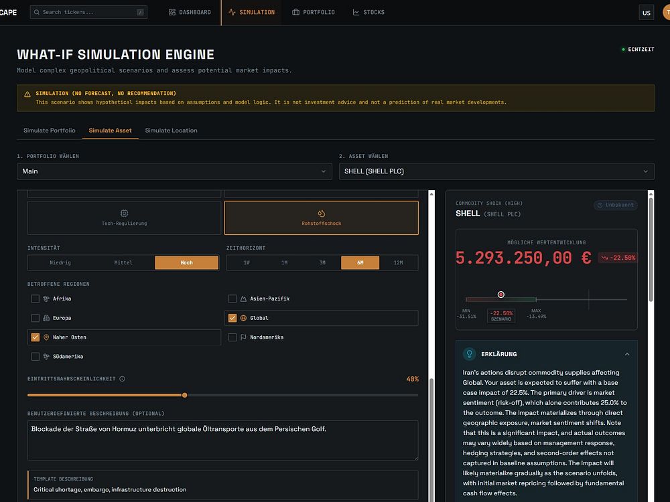
Task: Collapse the Erklärung section chevron
Action: click(627, 354)
